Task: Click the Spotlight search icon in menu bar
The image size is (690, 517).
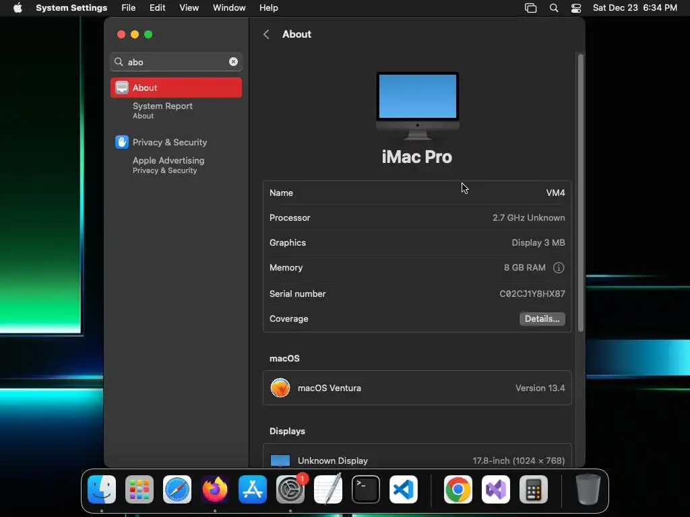Action: click(554, 8)
